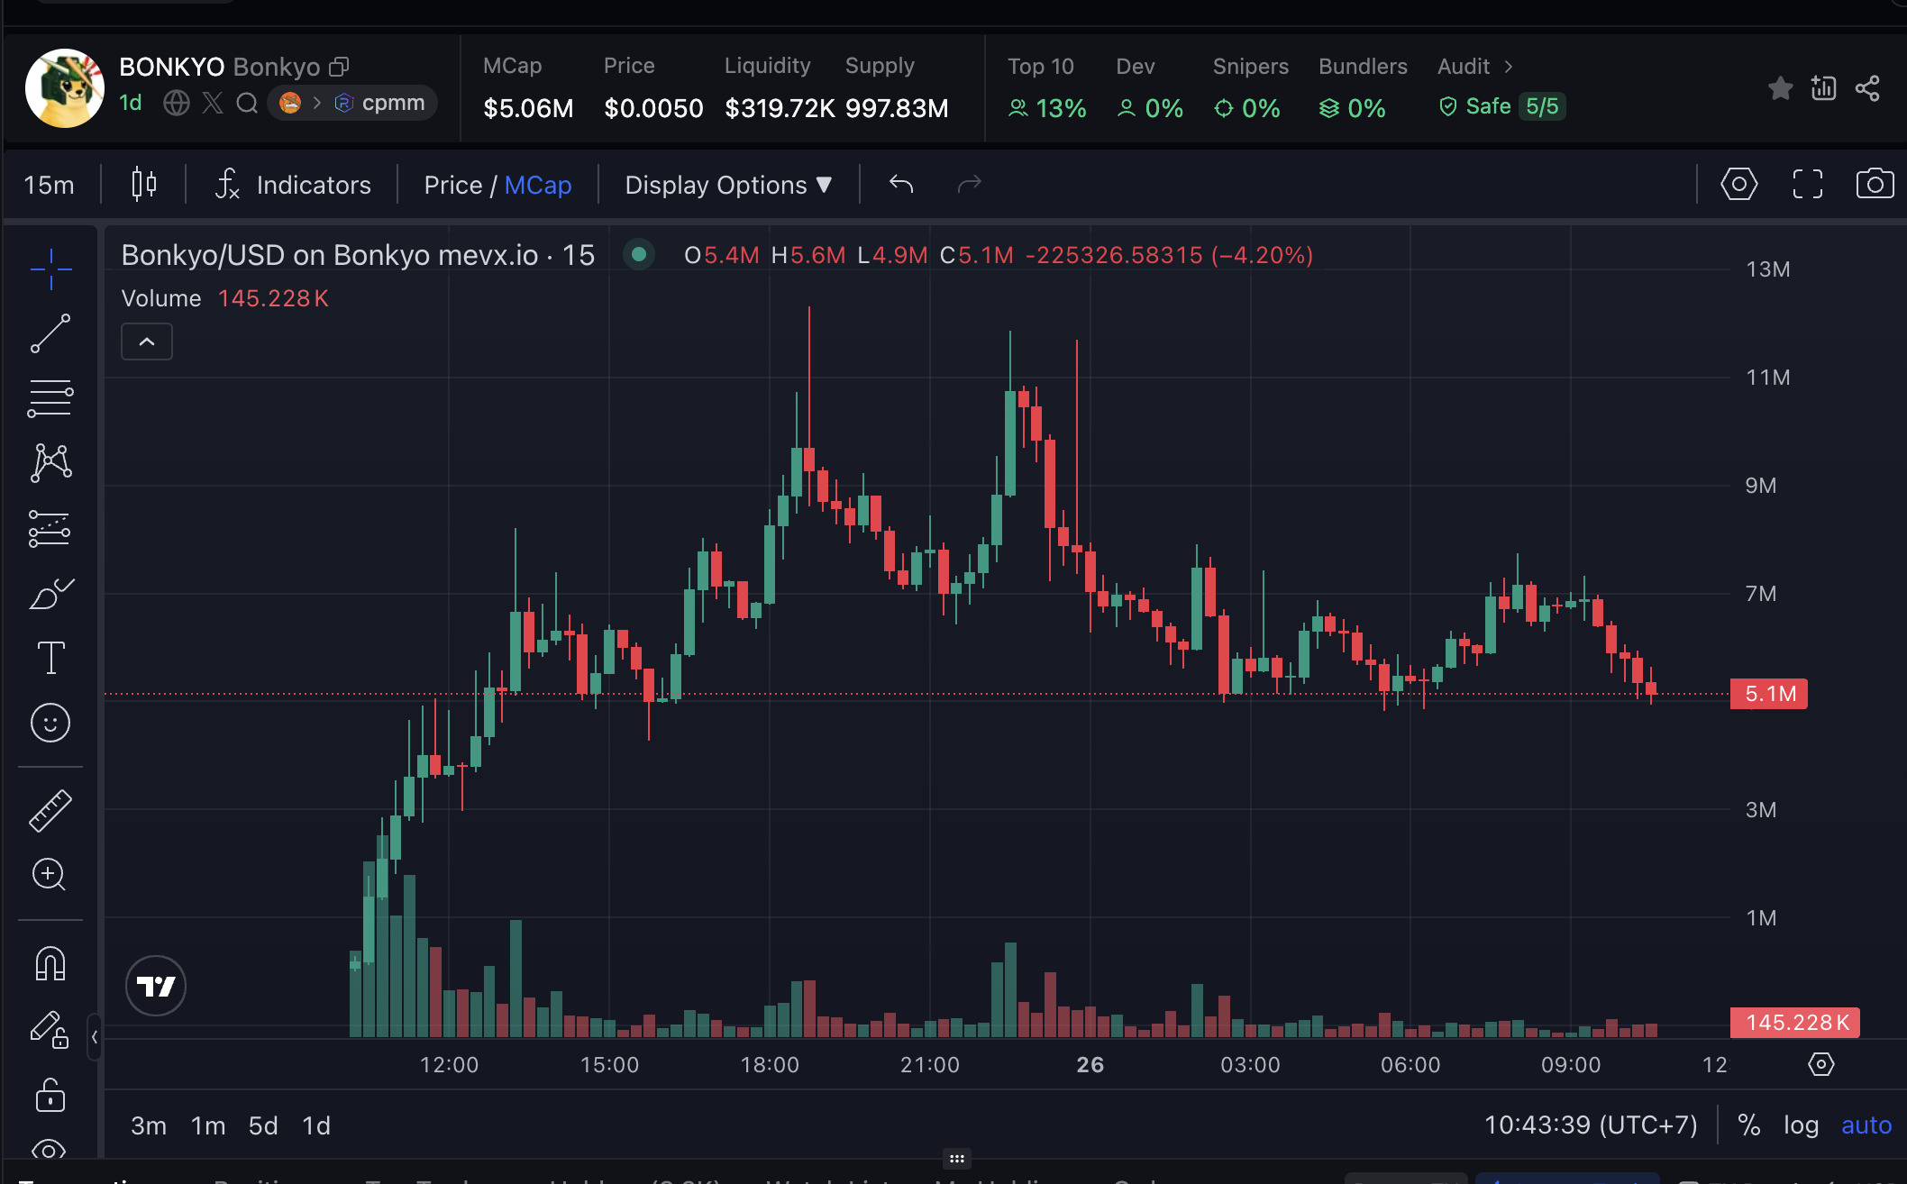Enter fullscreen chart mode
This screenshot has height=1184, width=1907.
[1807, 185]
